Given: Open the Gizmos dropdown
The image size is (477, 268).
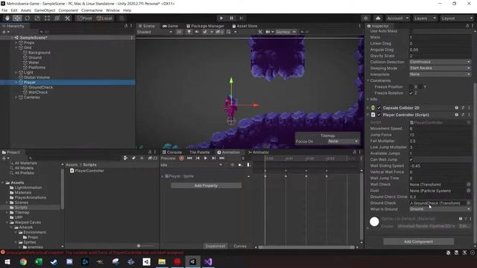Looking at the screenshot, I should point(285,32).
